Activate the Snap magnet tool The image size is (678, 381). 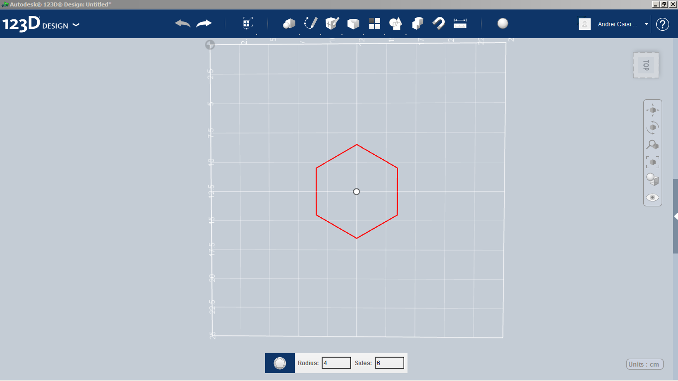[439, 23]
